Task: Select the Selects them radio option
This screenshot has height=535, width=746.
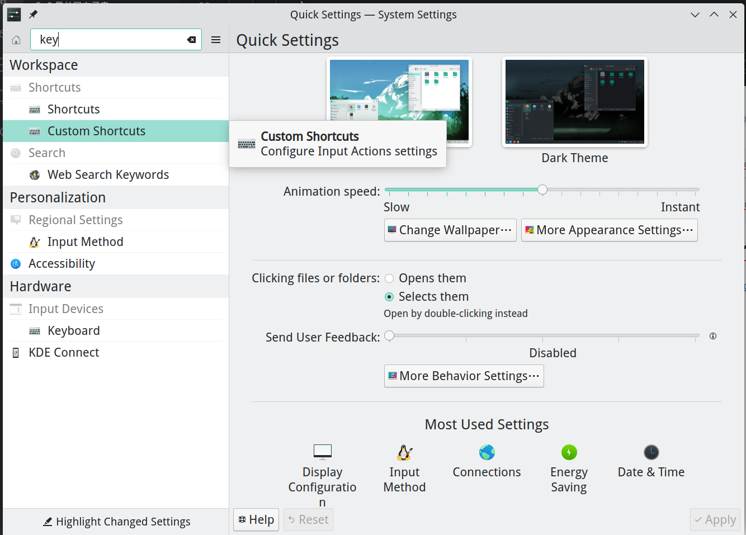Action: point(389,297)
